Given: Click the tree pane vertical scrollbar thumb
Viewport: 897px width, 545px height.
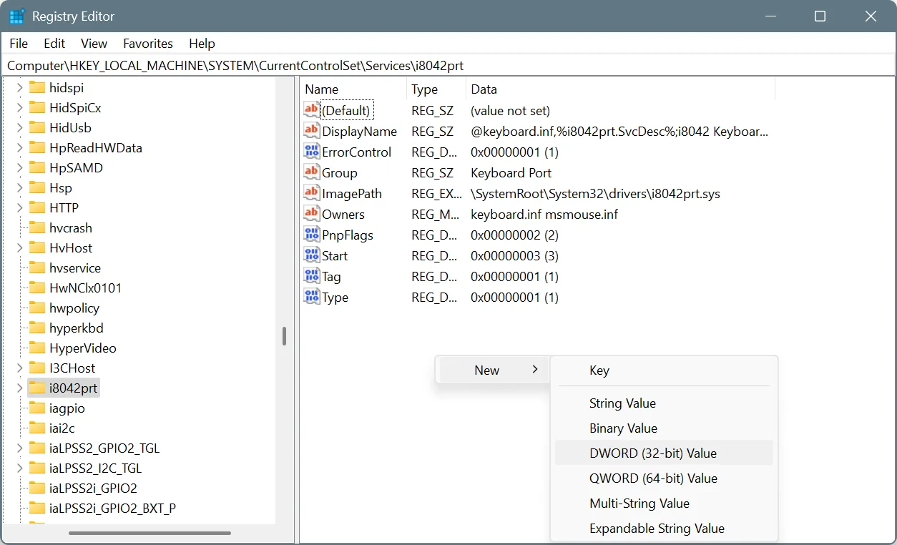Looking at the screenshot, I should 284,336.
